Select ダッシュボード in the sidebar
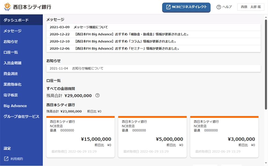Screen dimensions: 268x166 21,20
